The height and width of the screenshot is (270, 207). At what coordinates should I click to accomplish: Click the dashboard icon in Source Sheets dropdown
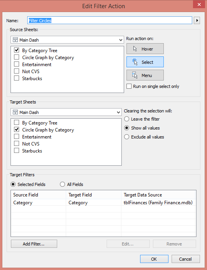click(15, 40)
